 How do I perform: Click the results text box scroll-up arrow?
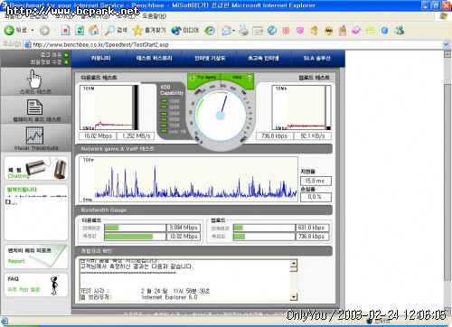pos(294,264)
